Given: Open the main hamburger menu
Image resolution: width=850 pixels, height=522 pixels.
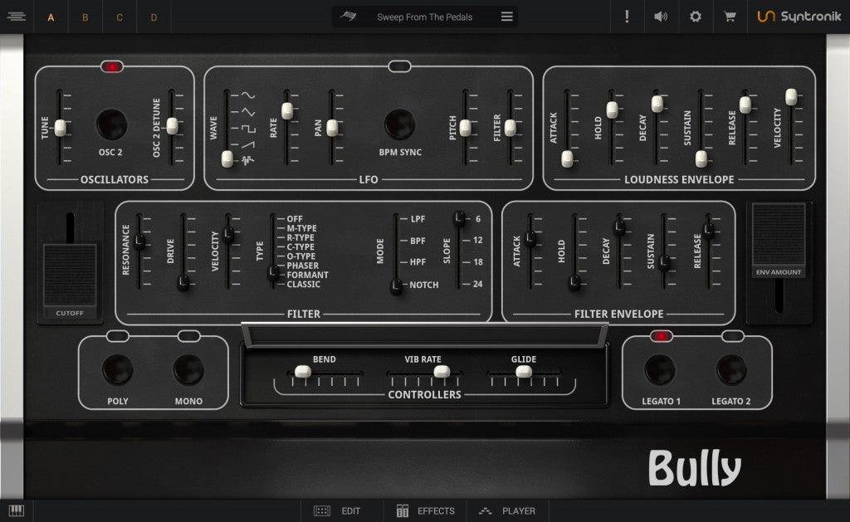Looking at the screenshot, I should (x=17, y=17).
